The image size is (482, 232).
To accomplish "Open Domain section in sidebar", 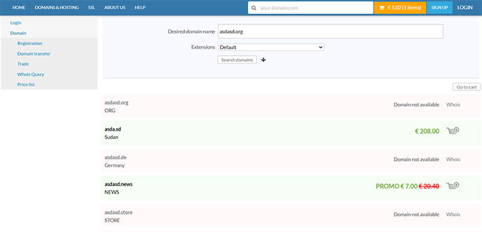I will (18, 33).
